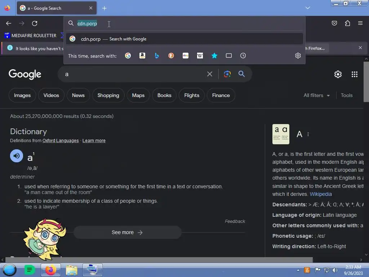The width and height of the screenshot is (369, 277).
Task: Search this time with the eBay icon
Action: (x=186, y=56)
